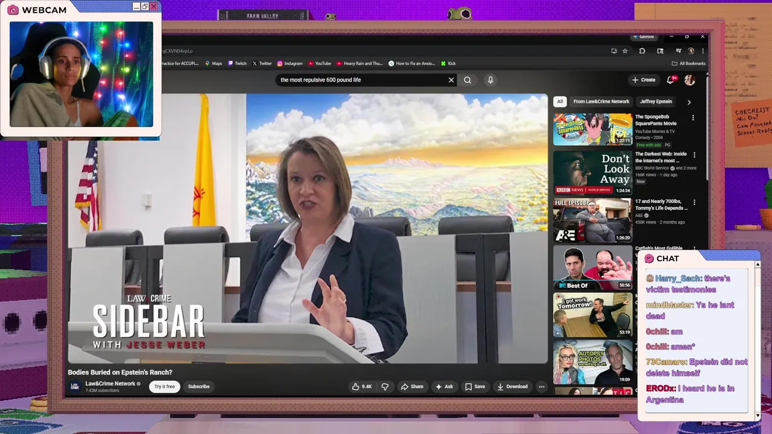Open Law&Crime Network channel name link
The image size is (772, 434).
110,383
